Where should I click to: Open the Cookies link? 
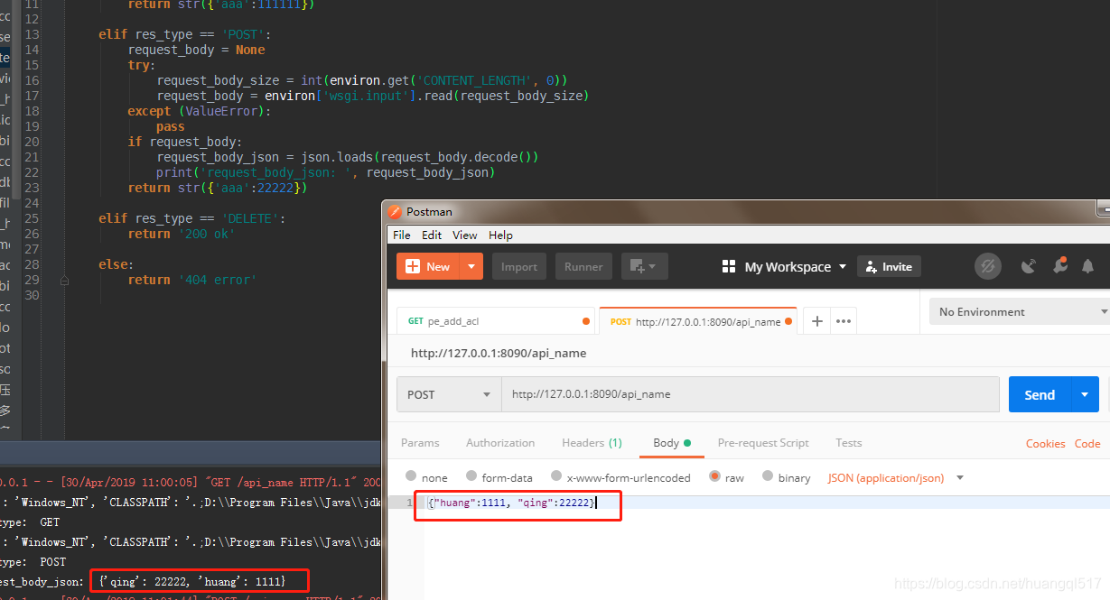click(1045, 443)
